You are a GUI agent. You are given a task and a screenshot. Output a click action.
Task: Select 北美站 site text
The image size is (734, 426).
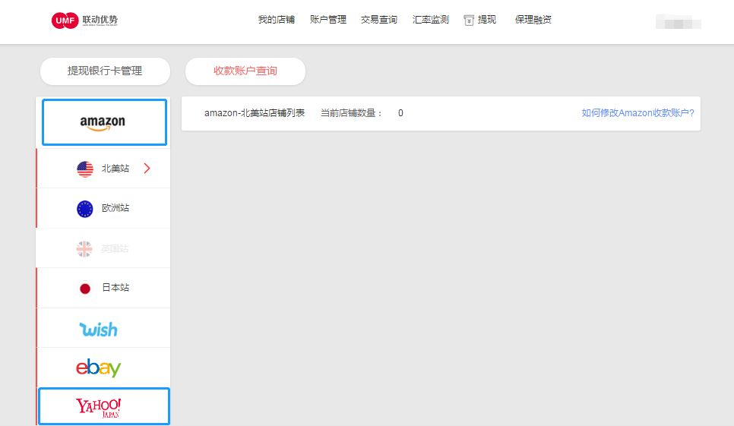click(x=115, y=169)
